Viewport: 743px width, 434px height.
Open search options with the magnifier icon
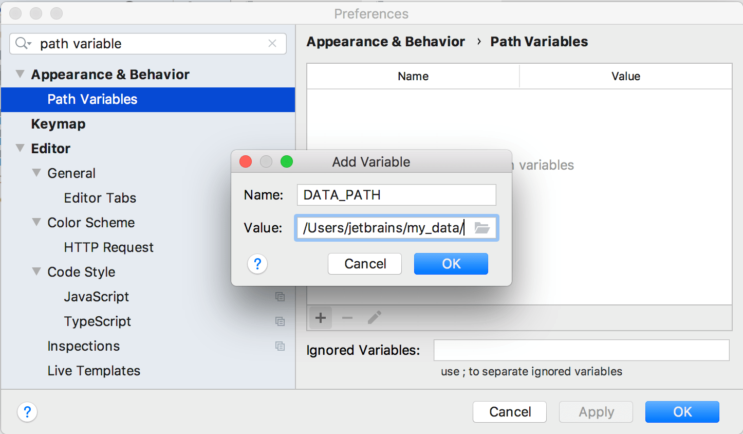pos(23,44)
